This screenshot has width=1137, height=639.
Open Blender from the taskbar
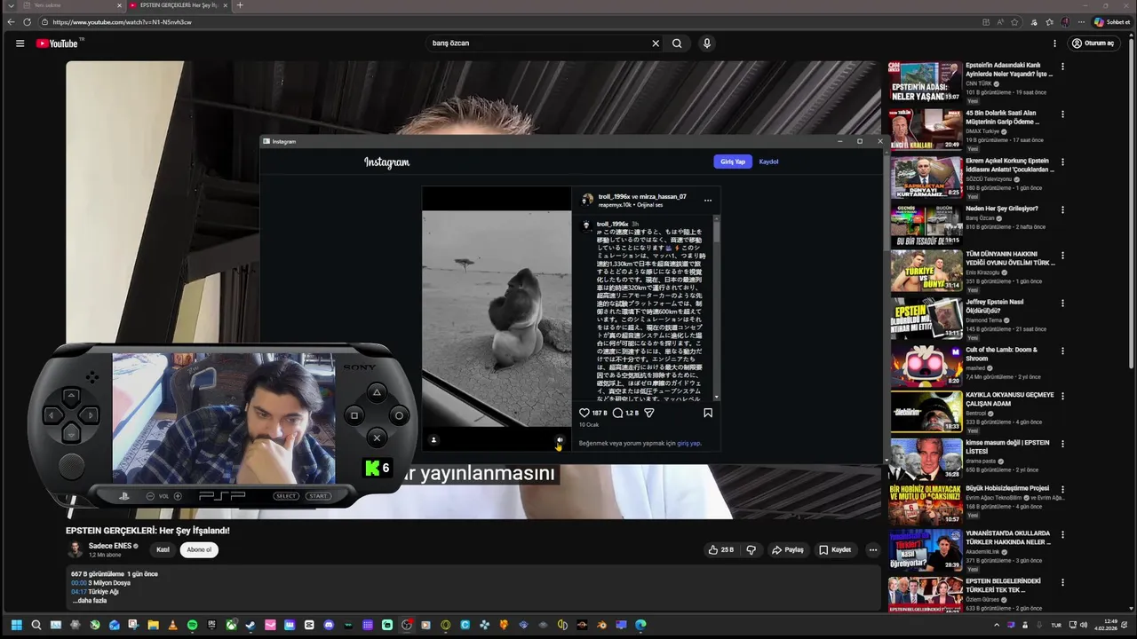tap(601, 625)
